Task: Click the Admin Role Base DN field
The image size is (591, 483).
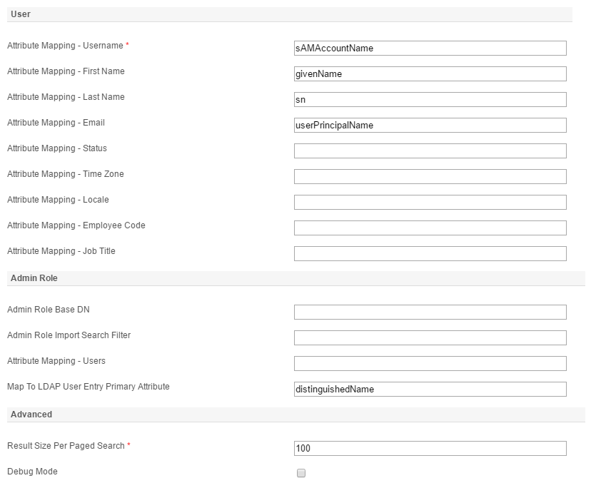Action: pyautogui.click(x=430, y=312)
